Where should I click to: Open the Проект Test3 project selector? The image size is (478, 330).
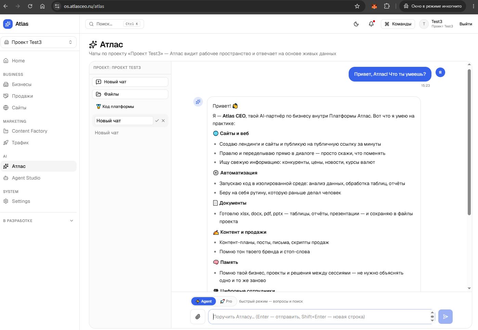(38, 42)
